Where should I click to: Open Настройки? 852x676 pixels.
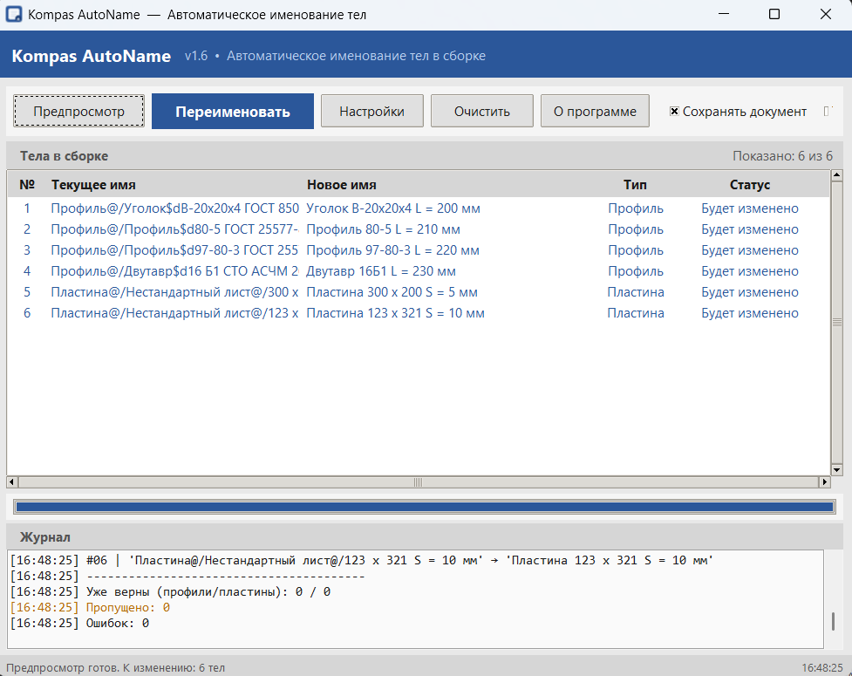[371, 112]
